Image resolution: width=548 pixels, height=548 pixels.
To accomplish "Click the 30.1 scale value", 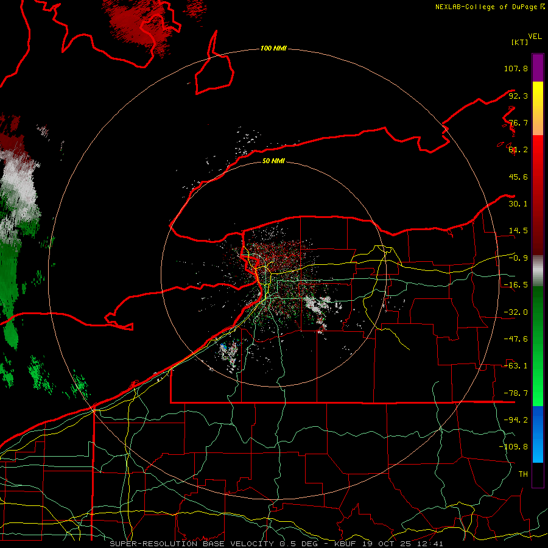I will coord(518,203).
